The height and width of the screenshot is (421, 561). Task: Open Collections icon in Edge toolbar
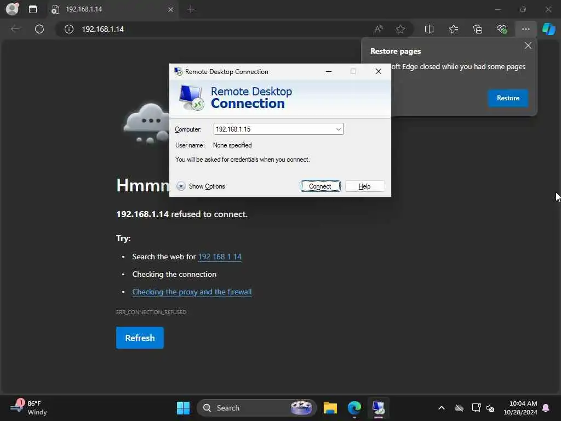[478, 29]
